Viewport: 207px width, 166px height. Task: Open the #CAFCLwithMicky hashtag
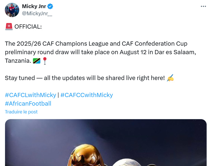point(30,95)
